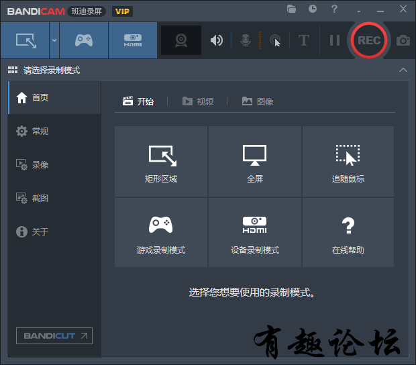Screen dimensions: 416x365
Task: Start recording with REC button
Action: click(369, 40)
